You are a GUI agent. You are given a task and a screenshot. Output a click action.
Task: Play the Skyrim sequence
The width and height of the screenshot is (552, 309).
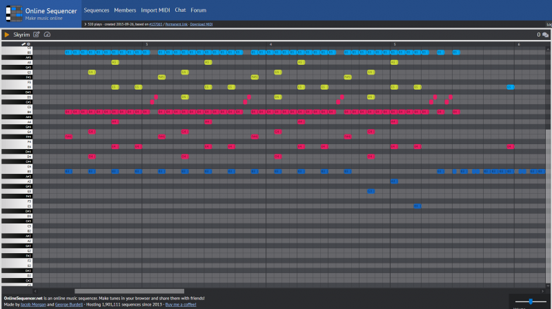7,34
